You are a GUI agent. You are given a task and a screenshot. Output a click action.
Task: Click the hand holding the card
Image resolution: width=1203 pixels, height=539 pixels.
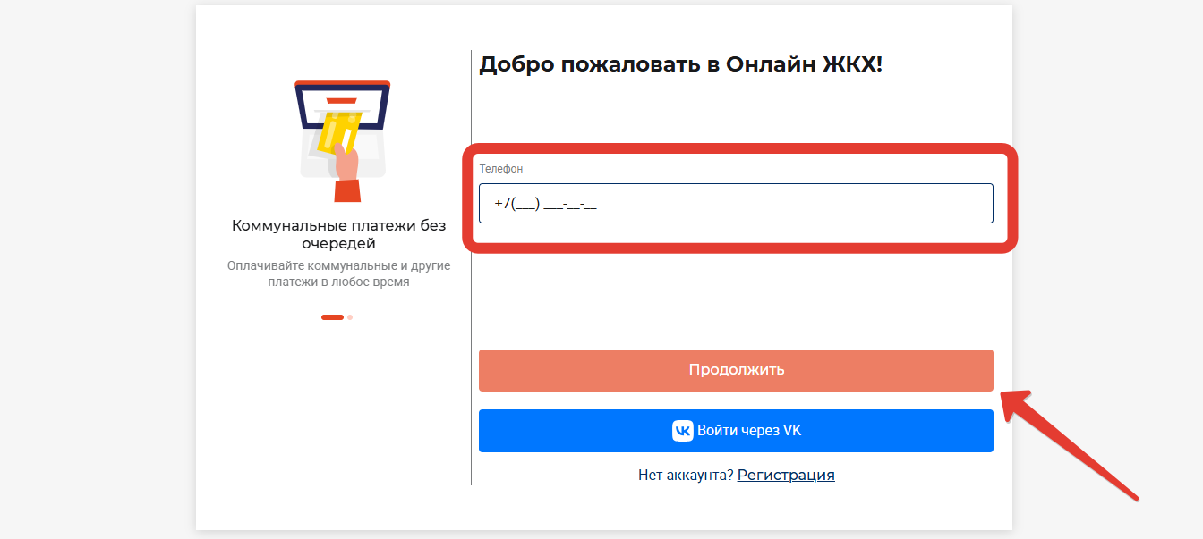346,164
